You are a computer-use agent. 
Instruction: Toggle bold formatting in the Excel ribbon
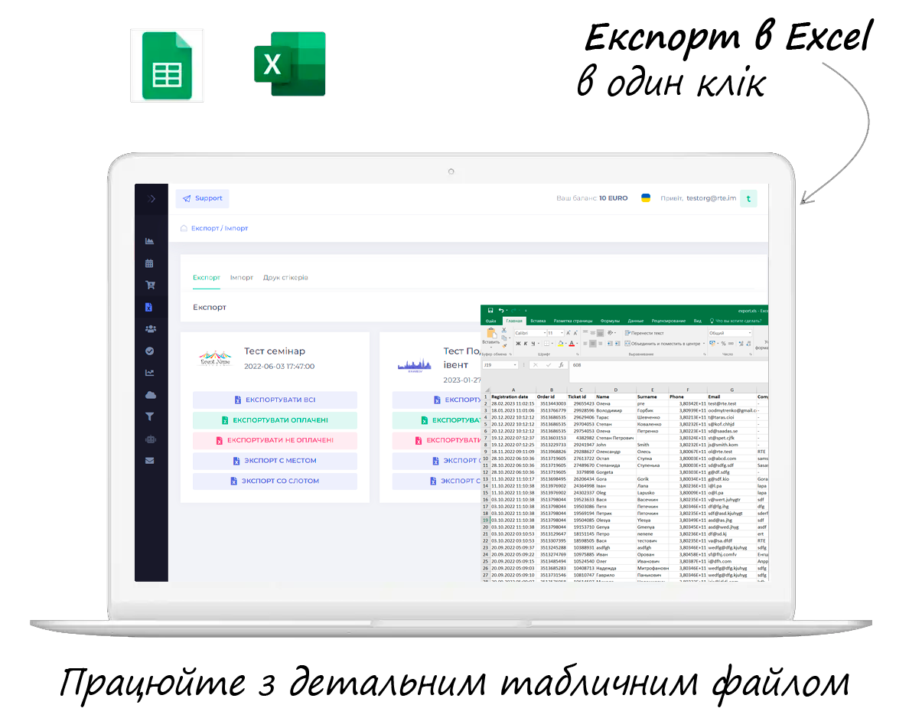click(518, 343)
